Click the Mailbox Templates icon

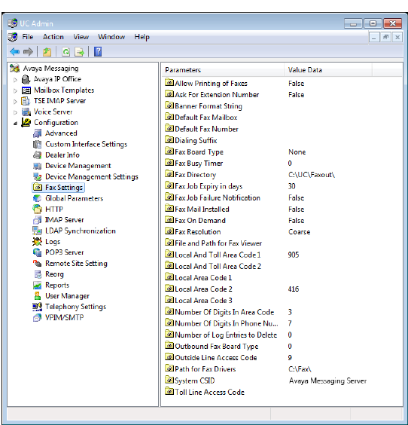point(26,90)
